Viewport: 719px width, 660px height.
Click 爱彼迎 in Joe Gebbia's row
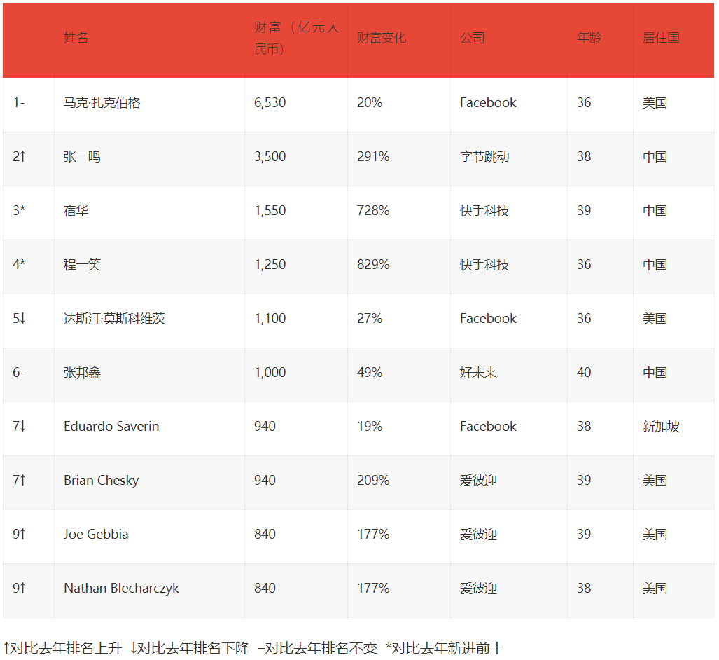pyautogui.click(x=480, y=535)
